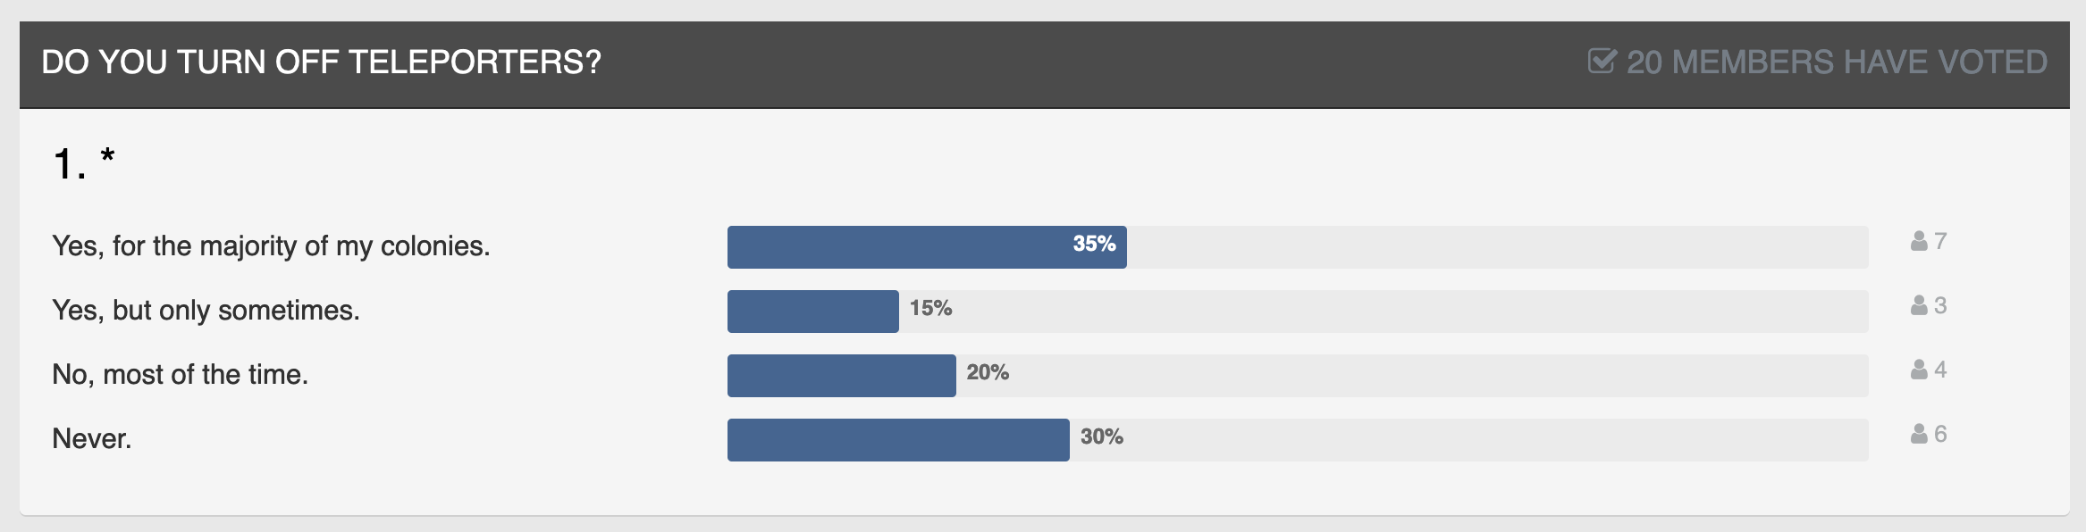The height and width of the screenshot is (532, 2086).
Task: Click the blue 35% result bar
Action: [x=894, y=247]
